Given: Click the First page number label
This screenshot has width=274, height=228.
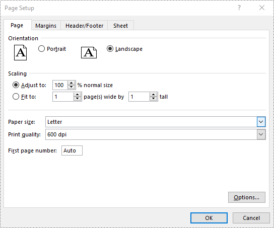Looking at the screenshot, I should point(33,150).
